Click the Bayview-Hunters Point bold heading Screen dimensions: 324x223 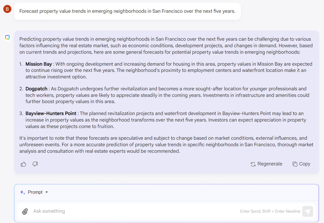click(51, 113)
